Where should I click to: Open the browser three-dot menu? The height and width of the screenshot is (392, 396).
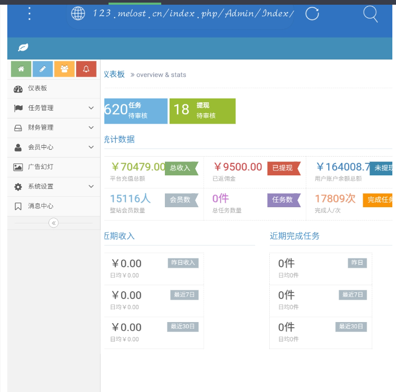point(30,14)
